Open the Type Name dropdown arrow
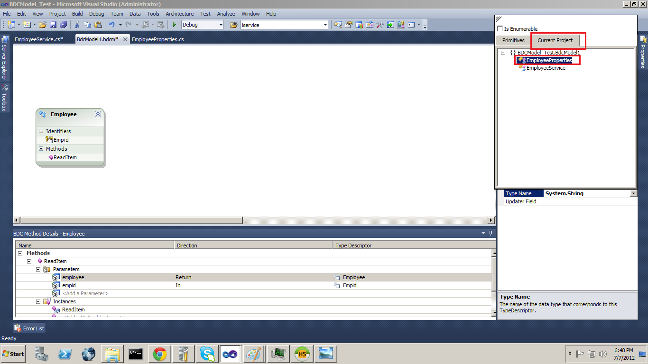Screen dimensions: 648x364 (633, 193)
